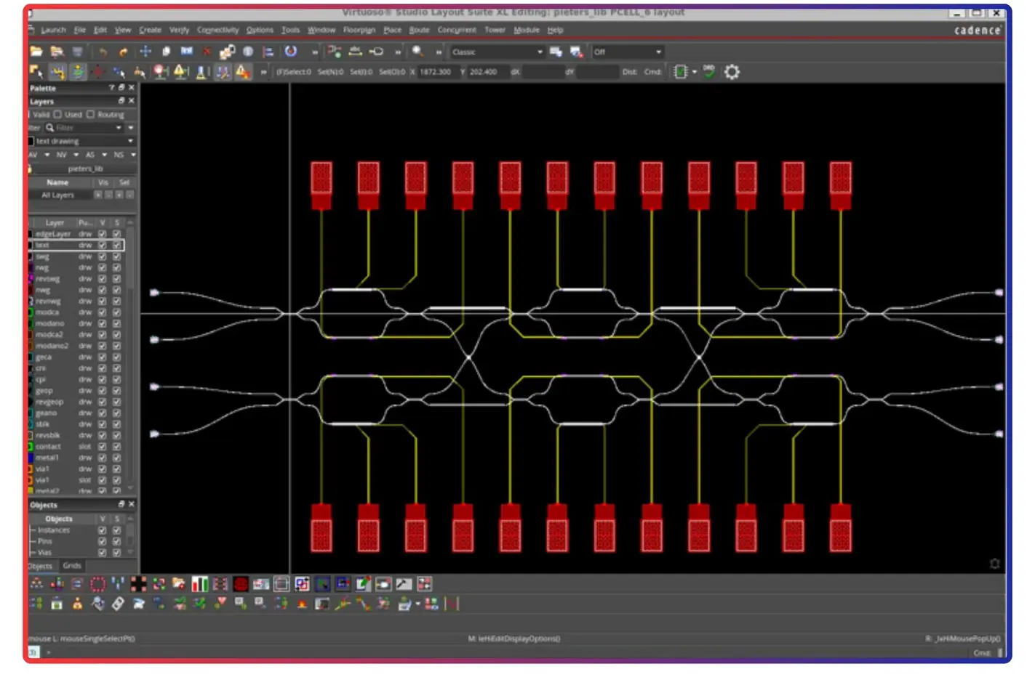Click the folder with red badge in bottom toolbar
The image size is (1035, 685).
point(179,584)
